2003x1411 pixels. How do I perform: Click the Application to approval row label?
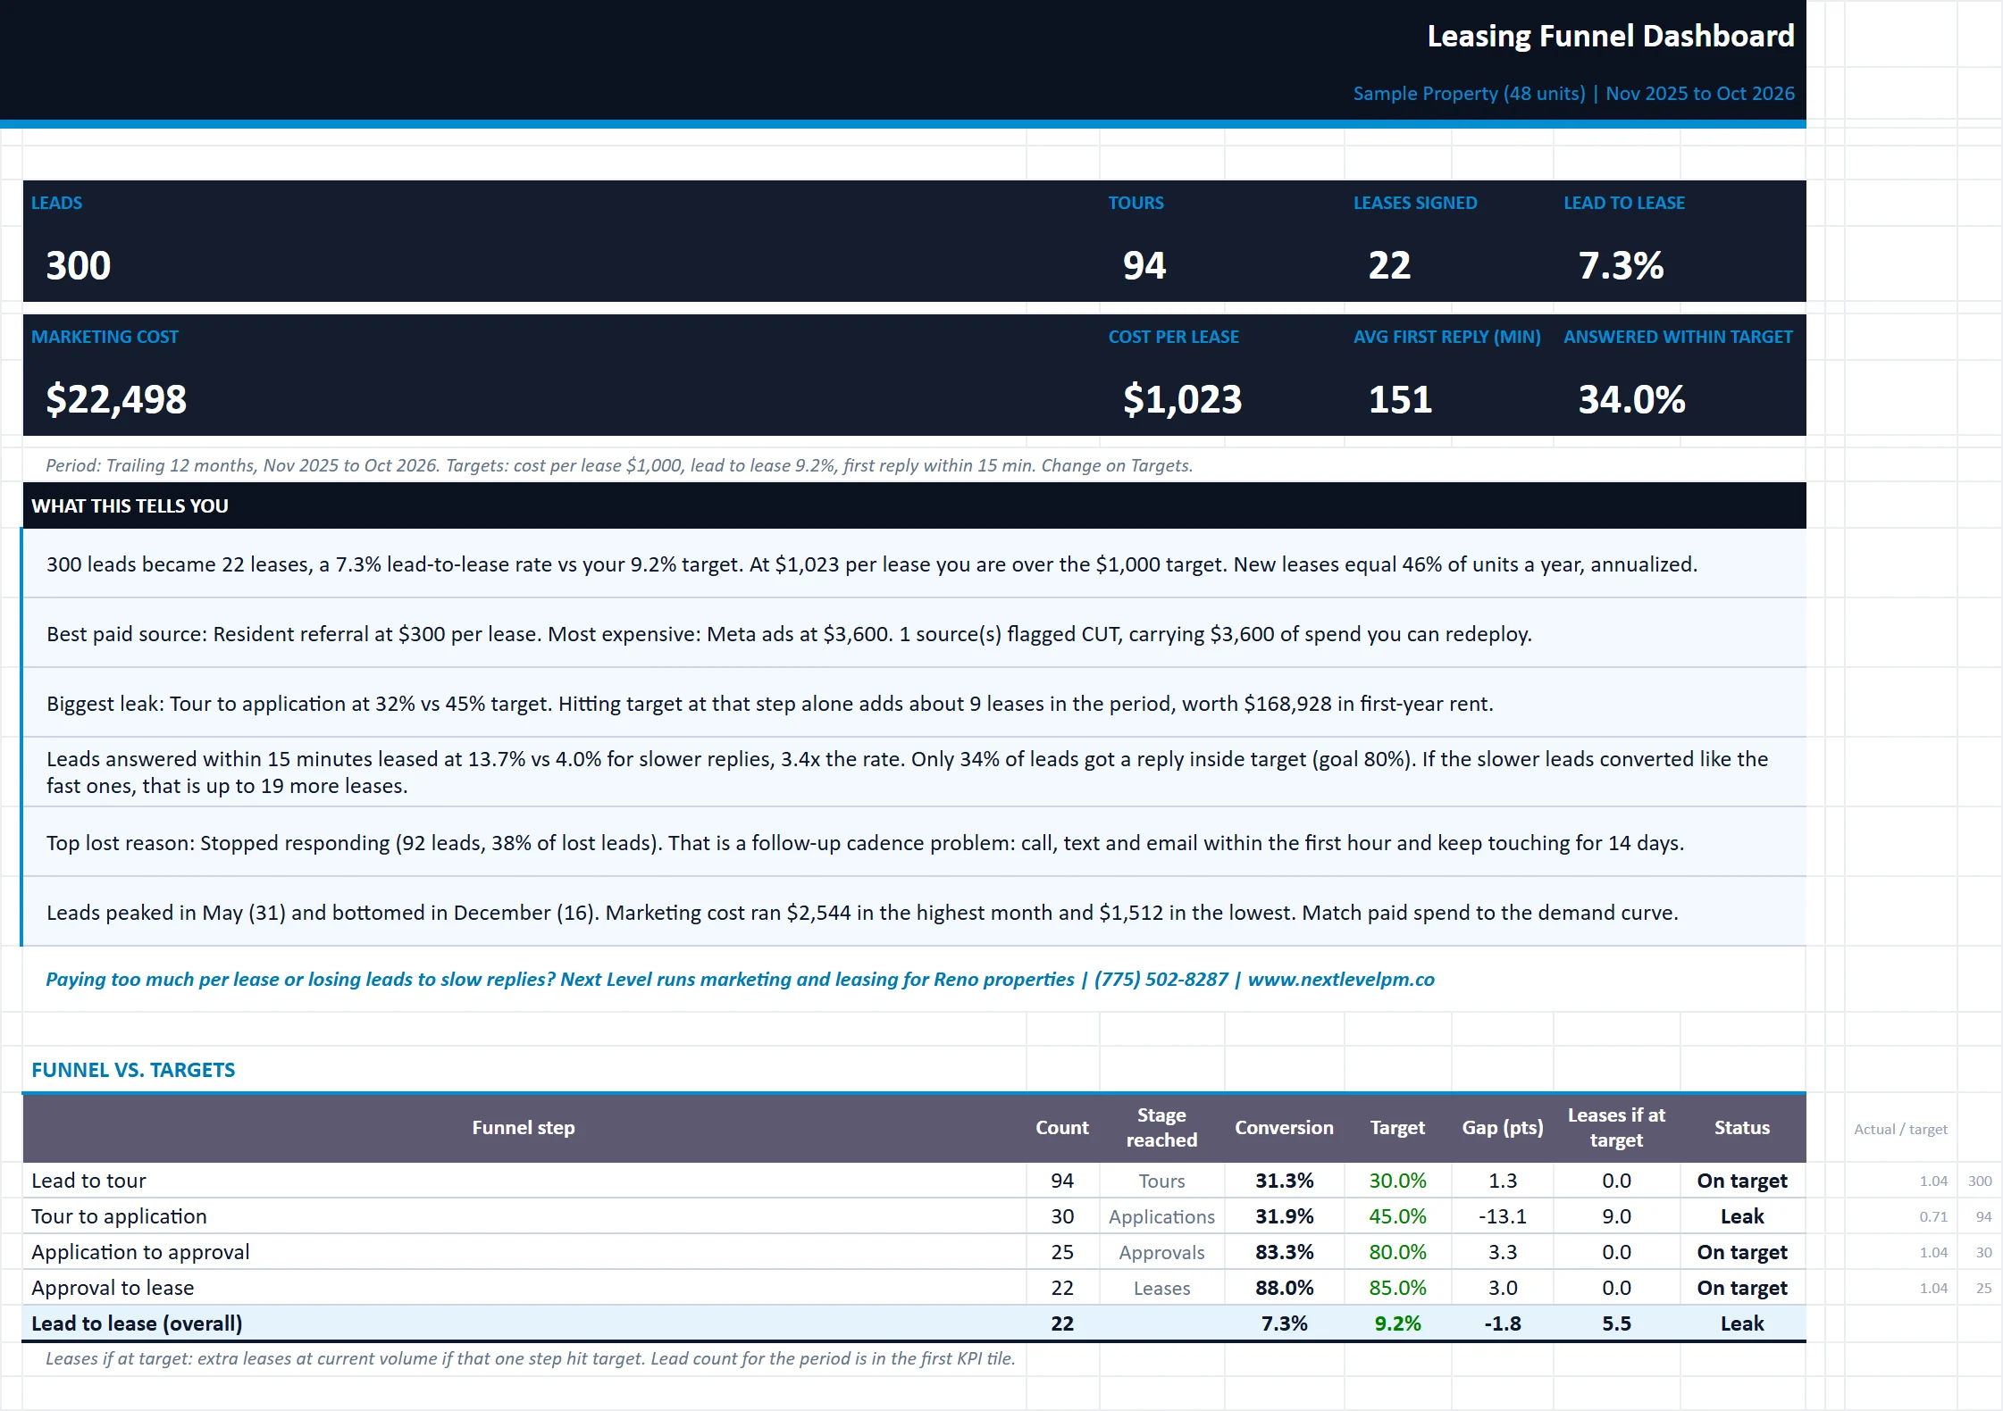pyautogui.click(x=140, y=1252)
